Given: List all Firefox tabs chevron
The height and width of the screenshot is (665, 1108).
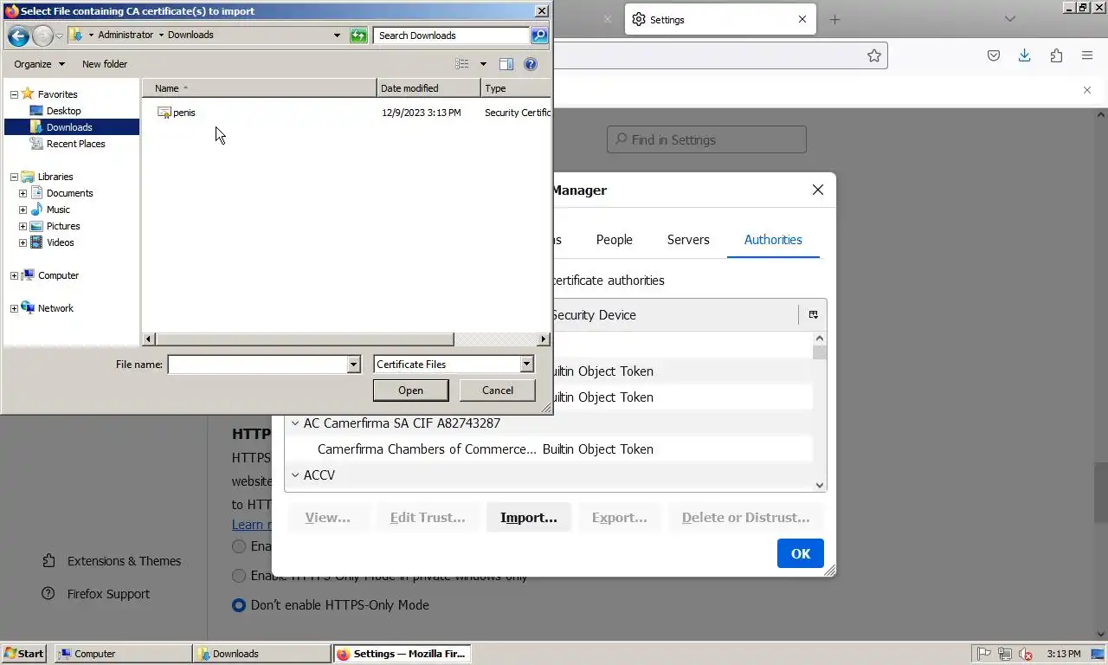Looking at the screenshot, I should tap(1009, 19).
